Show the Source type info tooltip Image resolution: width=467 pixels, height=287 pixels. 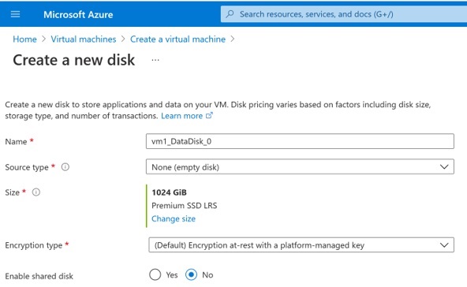click(x=65, y=167)
